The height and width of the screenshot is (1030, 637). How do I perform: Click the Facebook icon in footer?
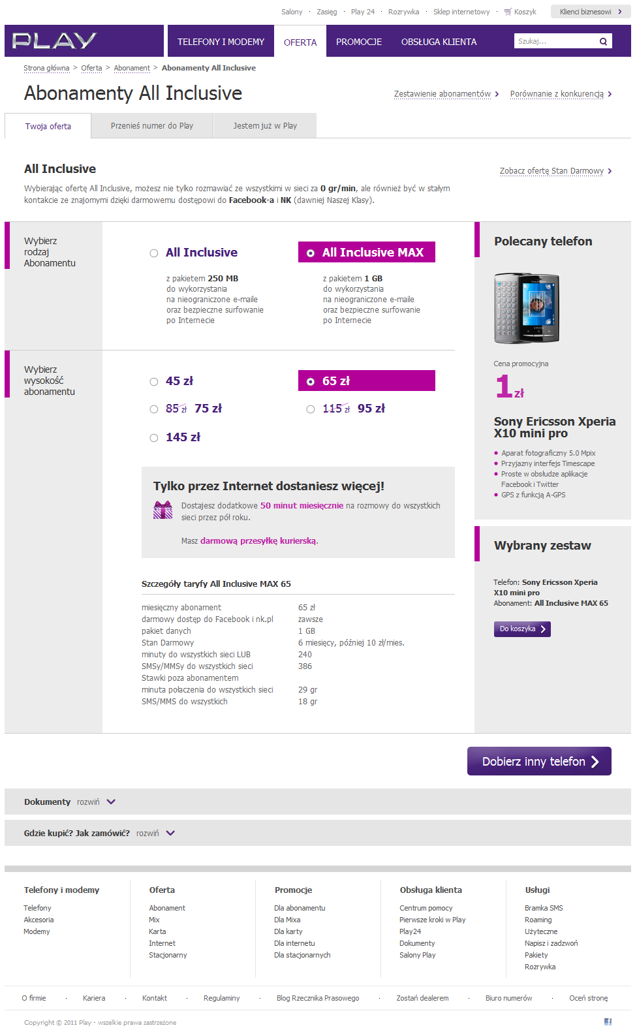point(608,1022)
